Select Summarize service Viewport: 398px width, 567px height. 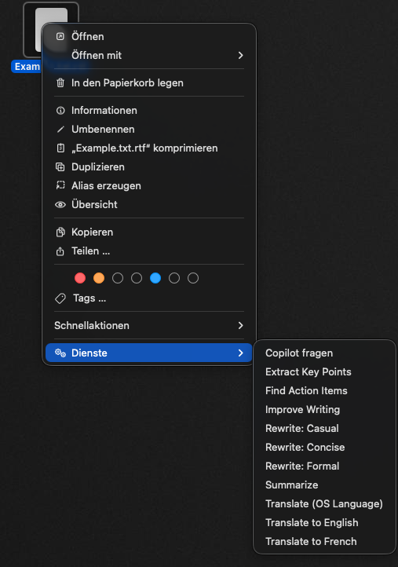coord(324,485)
